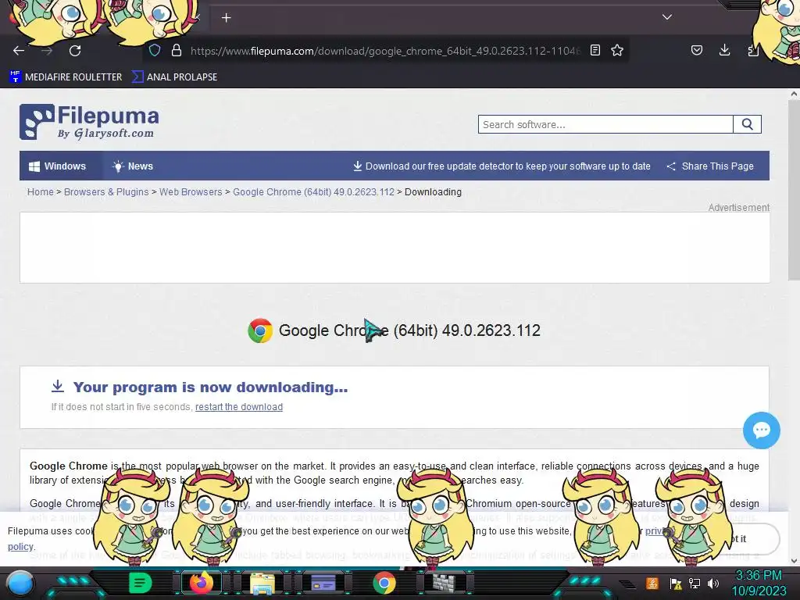Click the 'Downloading' breadcrumb text
This screenshot has width=800, height=600.
tap(433, 192)
